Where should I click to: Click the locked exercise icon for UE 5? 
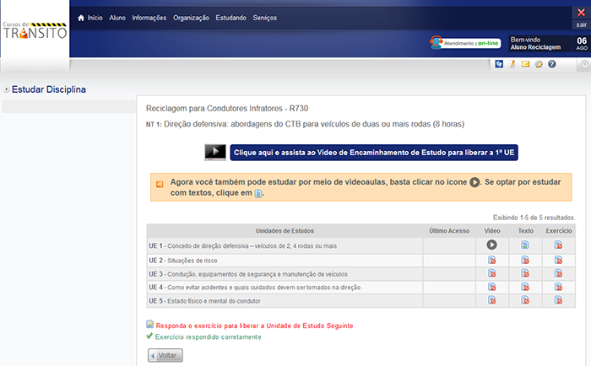pyautogui.click(x=558, y=300)
